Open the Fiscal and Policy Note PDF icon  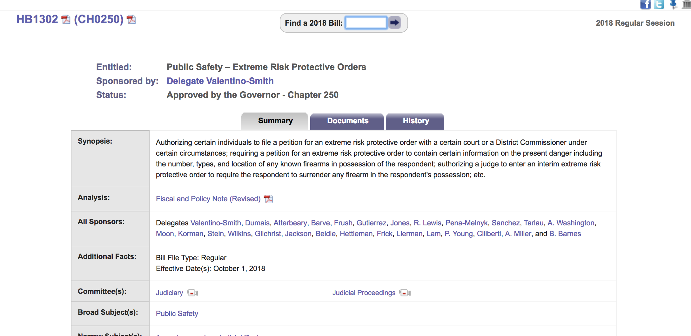268,199
